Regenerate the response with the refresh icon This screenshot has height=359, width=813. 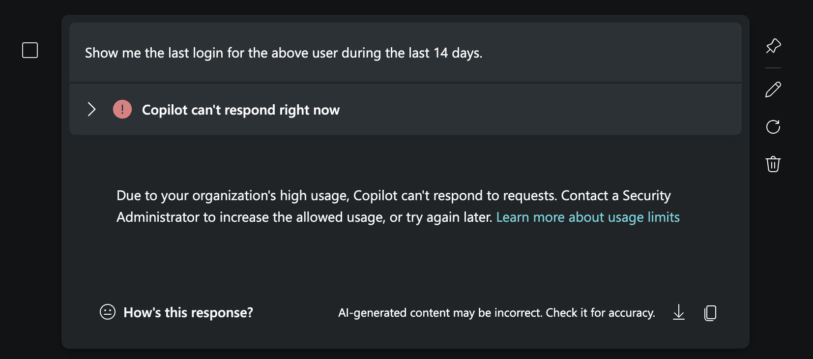click(x=773, y=127)
